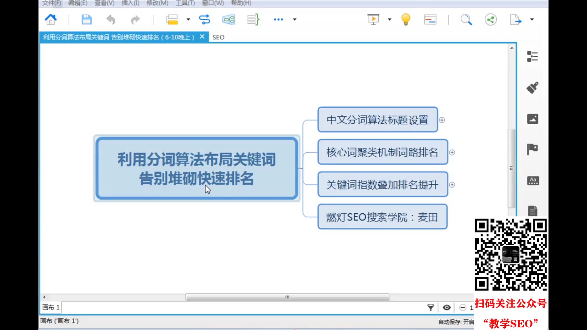This screenshot has height=330, width=587.
Task: Open the 文件(F) menu
Action: tap(51, 3)
